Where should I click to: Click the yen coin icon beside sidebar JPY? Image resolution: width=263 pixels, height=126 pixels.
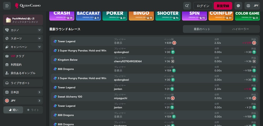7,101
